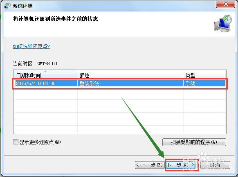Click the computer restore clock graphic

coord(223,23)
